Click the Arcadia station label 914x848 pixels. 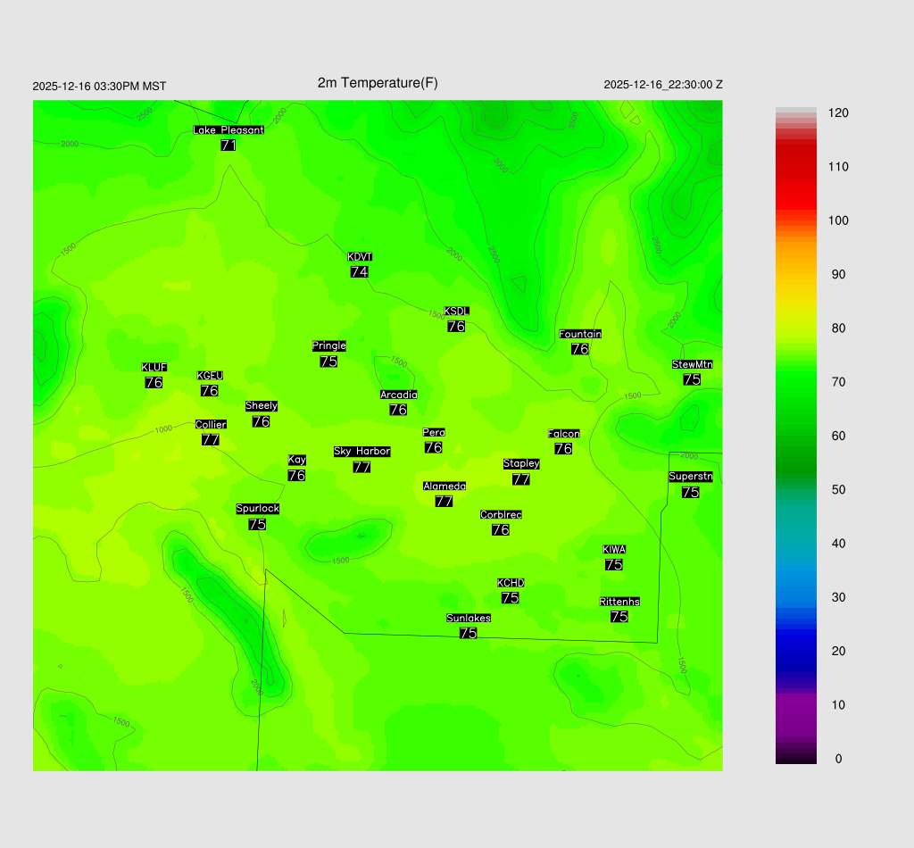[x=398, y=395]
